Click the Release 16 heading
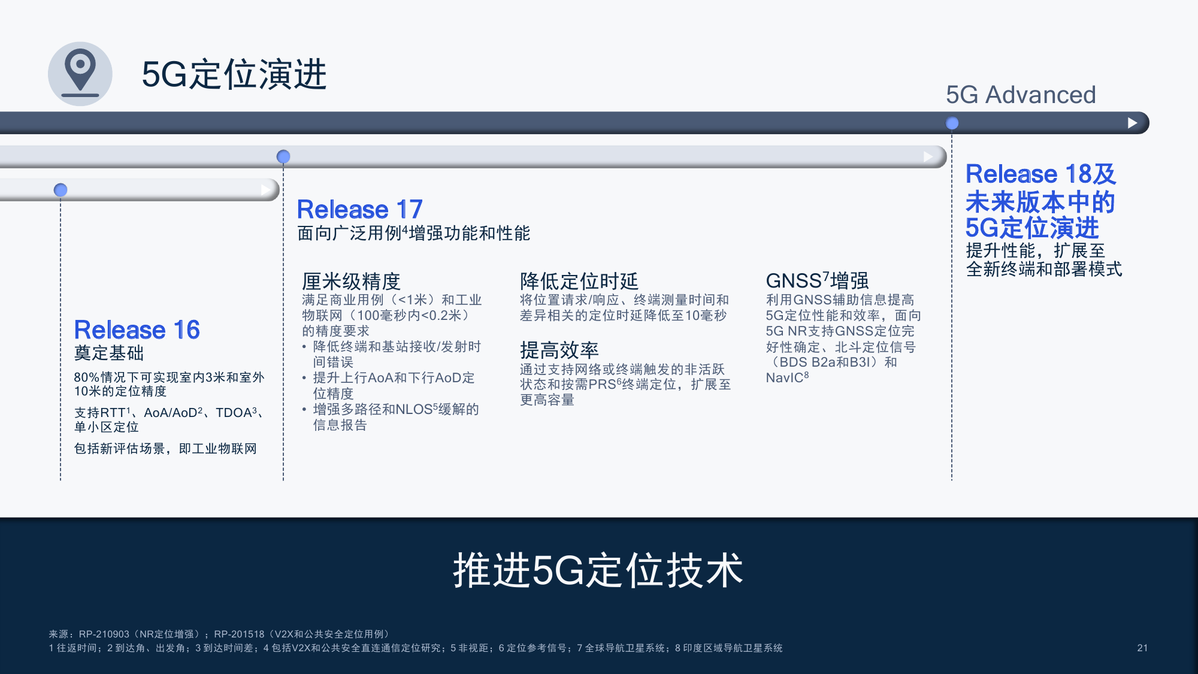This screenshot has width=1198, height=674. tap(137, 330)
